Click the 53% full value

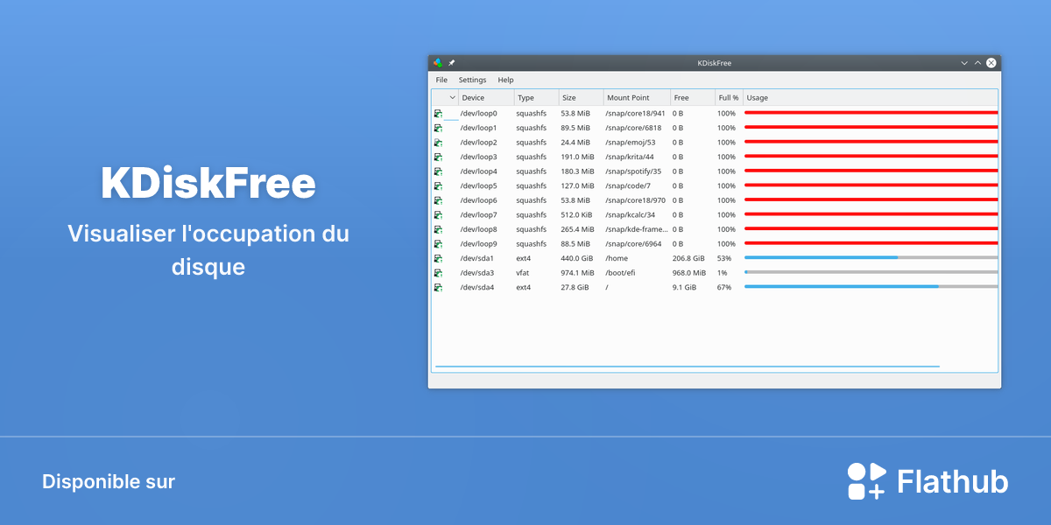pyautogui.click(x=724, y=258)
